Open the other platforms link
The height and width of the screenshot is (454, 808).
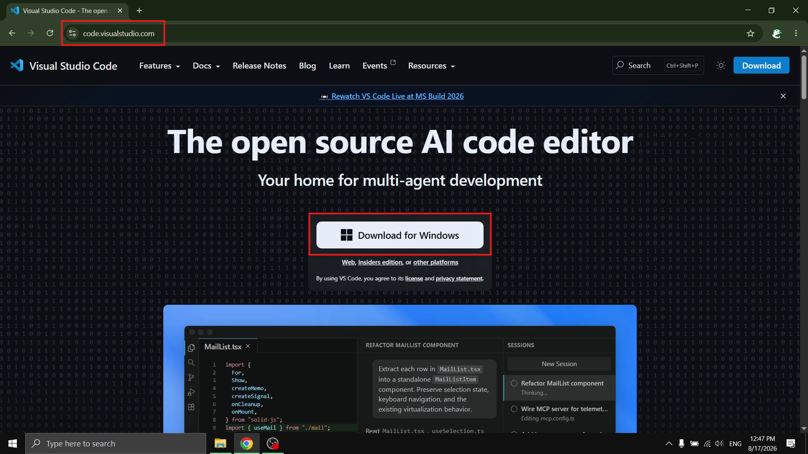(436, 262)
